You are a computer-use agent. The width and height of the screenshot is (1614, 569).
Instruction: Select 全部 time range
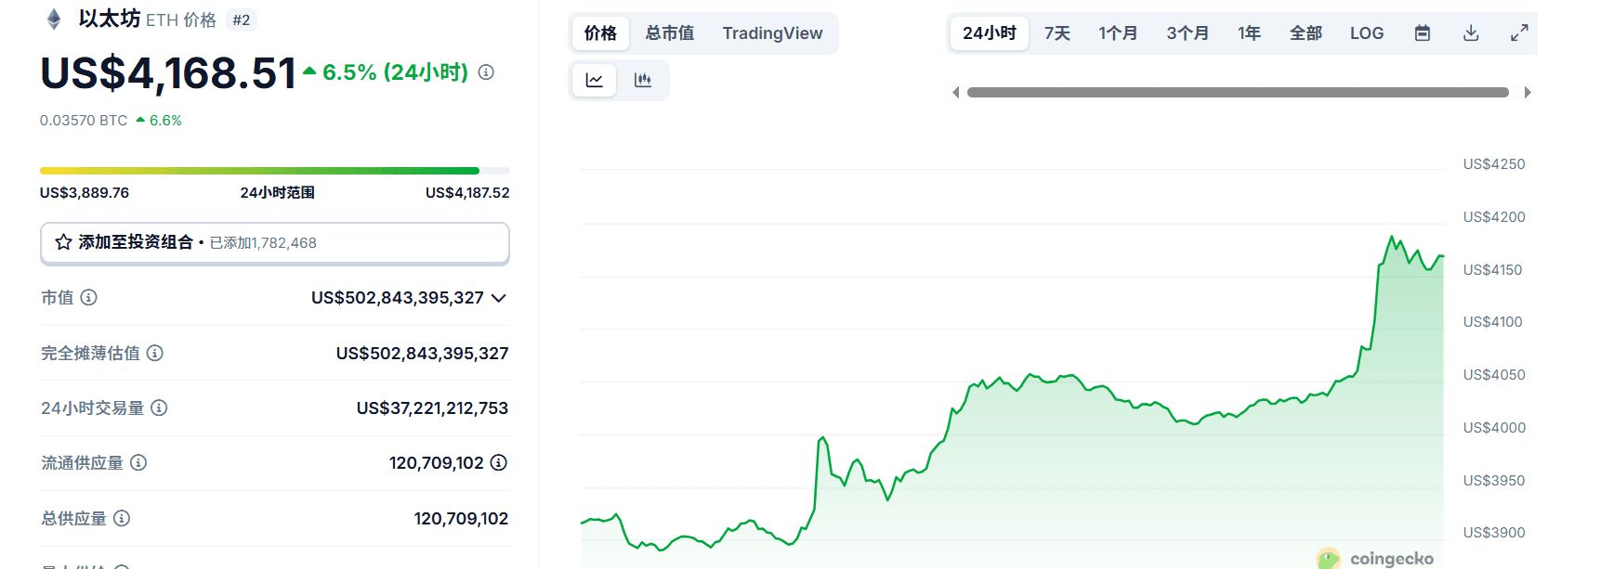[x=1306, y=33]
